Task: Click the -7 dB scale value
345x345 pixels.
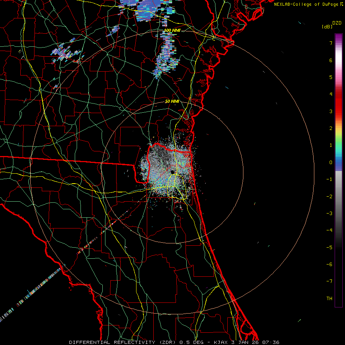Action: pos(329,281)
